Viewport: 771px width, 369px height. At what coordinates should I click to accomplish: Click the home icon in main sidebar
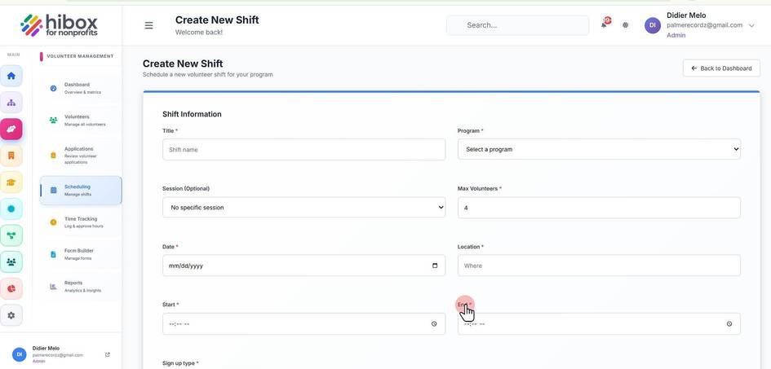11,76
